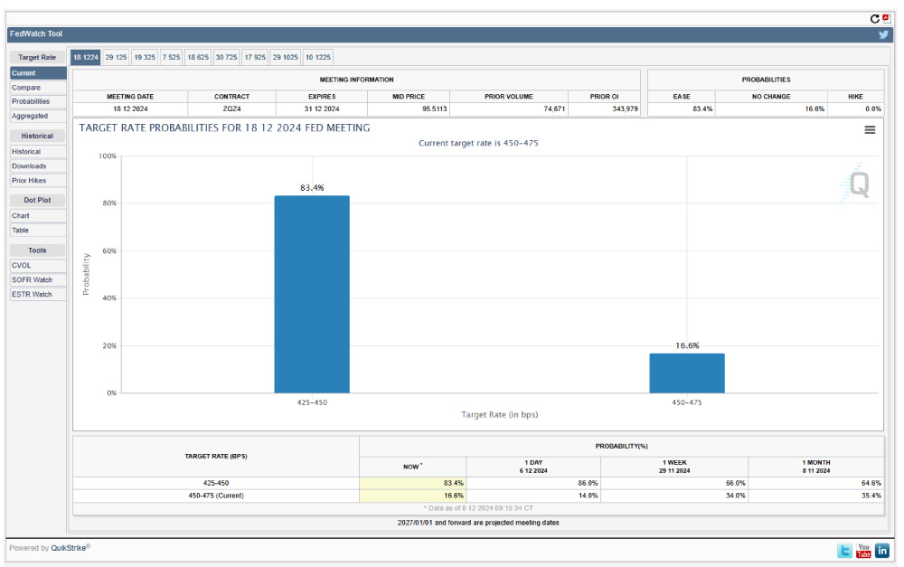This screenshot has height=567, width=904.
Task: Click the LinkedIn icon in the footer
Action: 881,550
